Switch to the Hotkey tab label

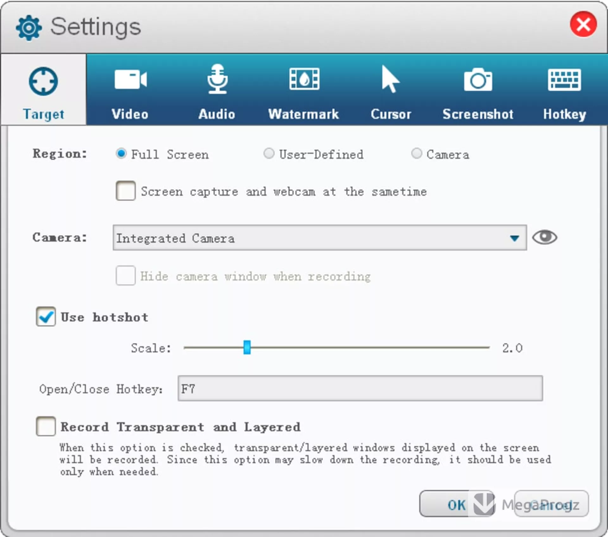click(x=565, y=114)
